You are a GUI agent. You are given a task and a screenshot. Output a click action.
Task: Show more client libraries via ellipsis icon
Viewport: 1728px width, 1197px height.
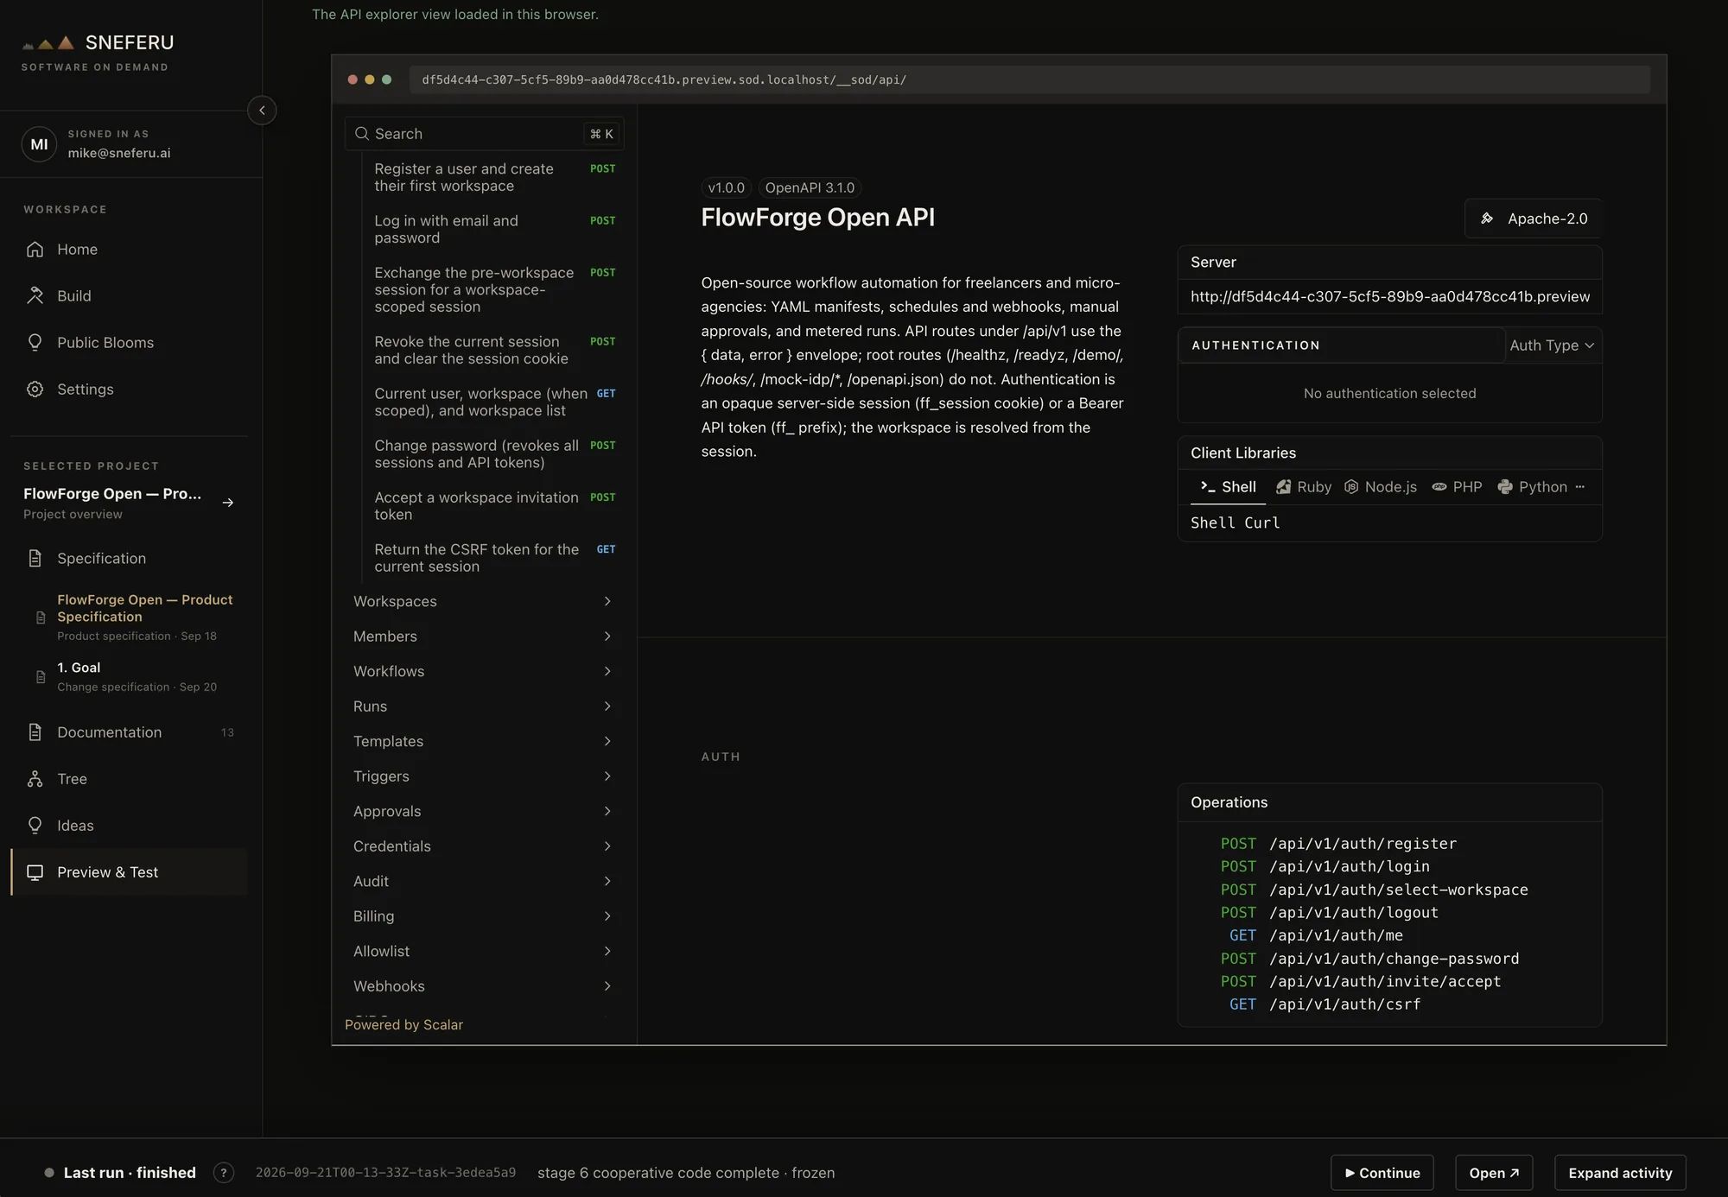coord(1580,487)
